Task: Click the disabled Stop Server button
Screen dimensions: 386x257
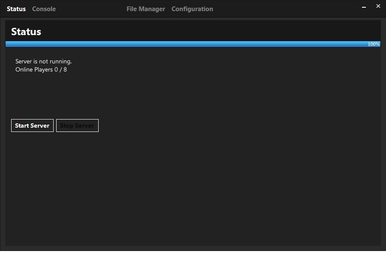Action: [77, 126]
